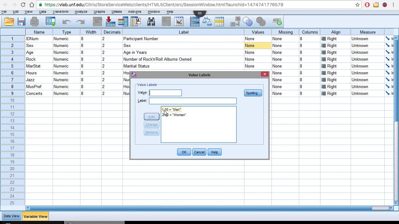Open the Variables info icon
399x224 pixels.
coord(123,21)
